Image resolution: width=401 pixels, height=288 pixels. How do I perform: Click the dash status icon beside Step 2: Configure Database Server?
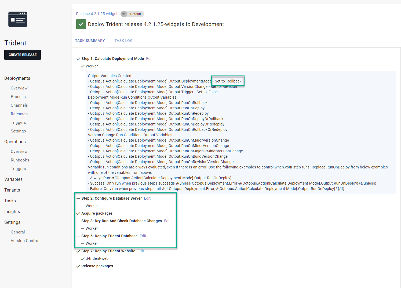point(78,198)
